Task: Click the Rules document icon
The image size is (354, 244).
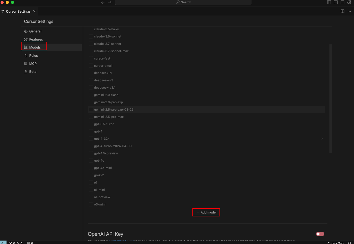Action: click(x=26, y=55)
